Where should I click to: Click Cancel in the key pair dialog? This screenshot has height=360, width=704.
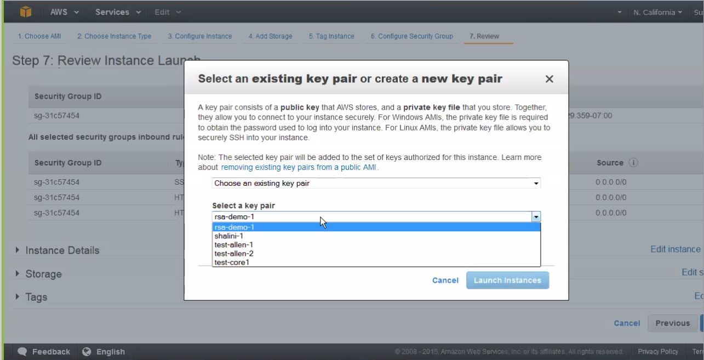[445, 280]
